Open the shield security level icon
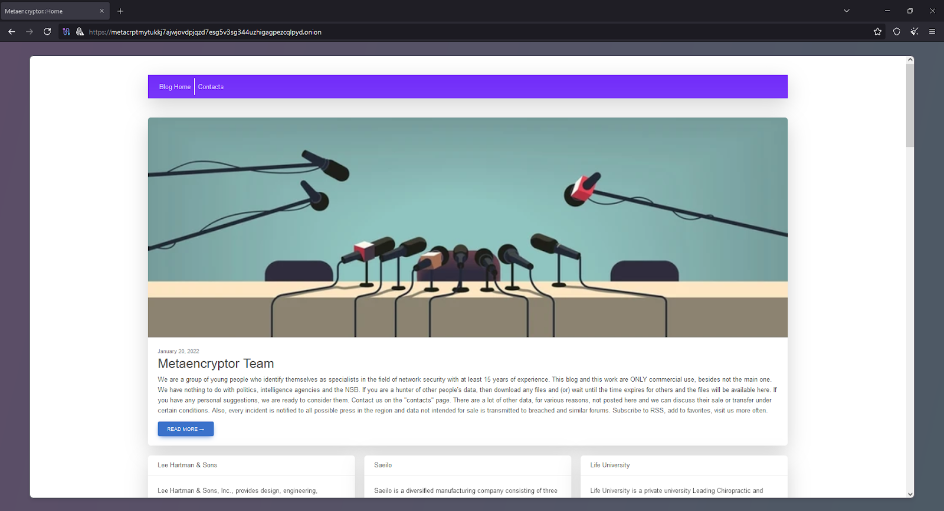Screen dimensions: 944x511 pos(897,32)
